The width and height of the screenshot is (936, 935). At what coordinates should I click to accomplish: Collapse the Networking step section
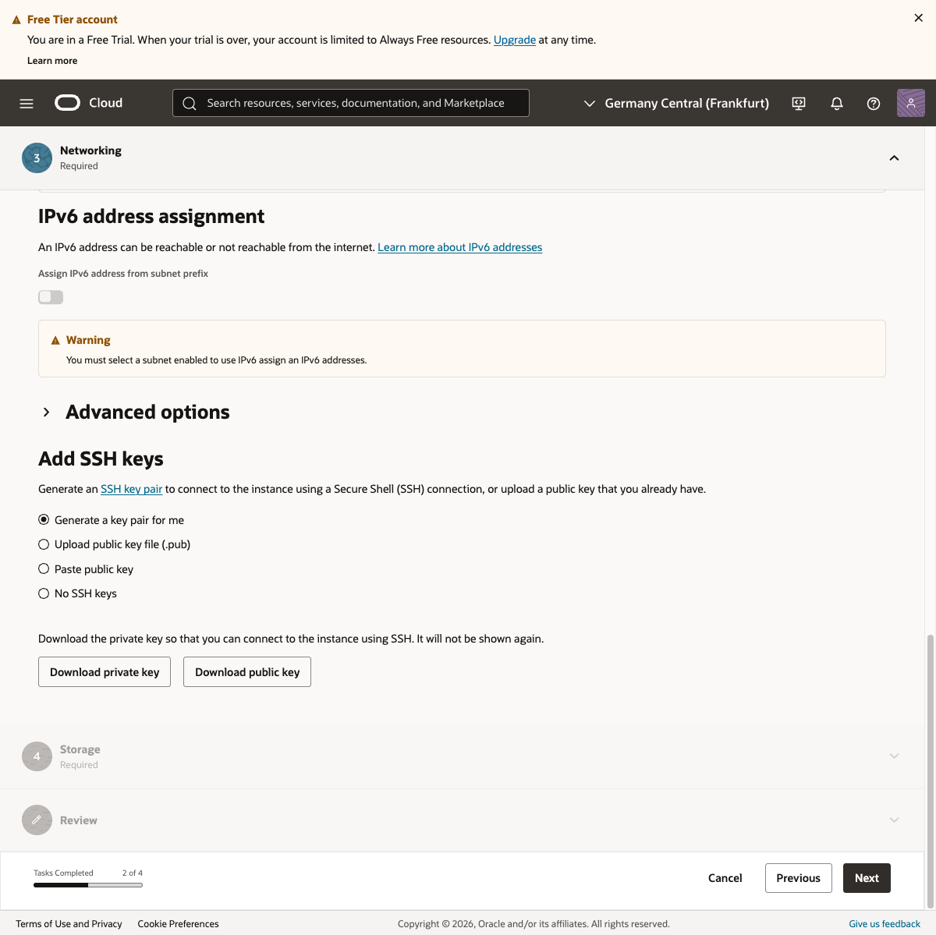pyautogui.click(x=894, y=158)
